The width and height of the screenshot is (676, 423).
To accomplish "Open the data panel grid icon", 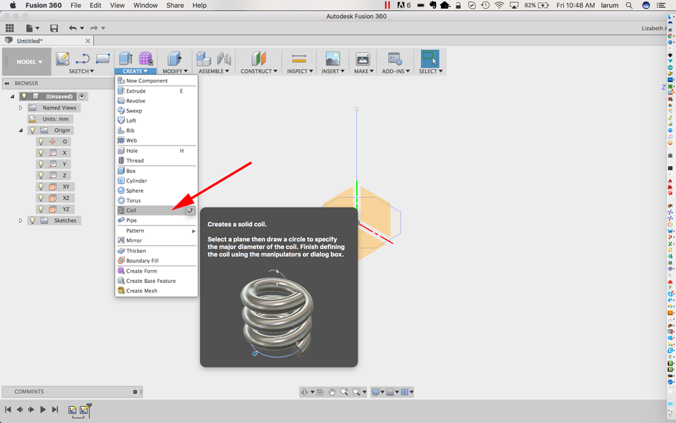I will pos(9,28).
